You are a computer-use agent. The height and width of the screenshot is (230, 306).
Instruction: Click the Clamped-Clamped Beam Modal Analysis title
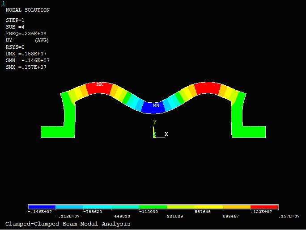(x=68, y=224)
